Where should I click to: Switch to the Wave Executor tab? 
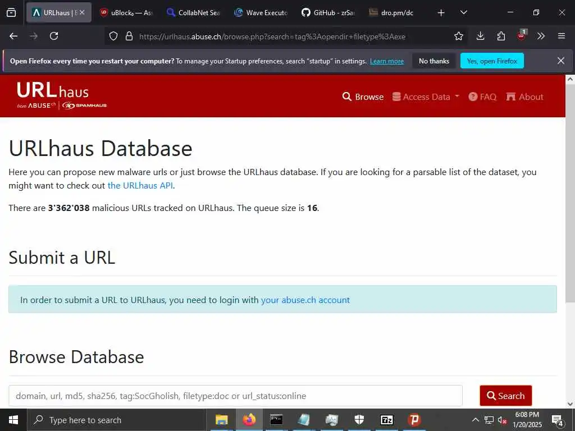point(261,12)
